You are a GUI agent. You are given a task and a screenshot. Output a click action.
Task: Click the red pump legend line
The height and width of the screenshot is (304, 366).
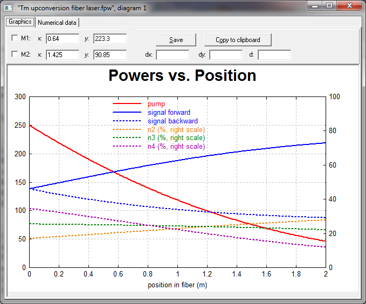click(x=127, y=104)
